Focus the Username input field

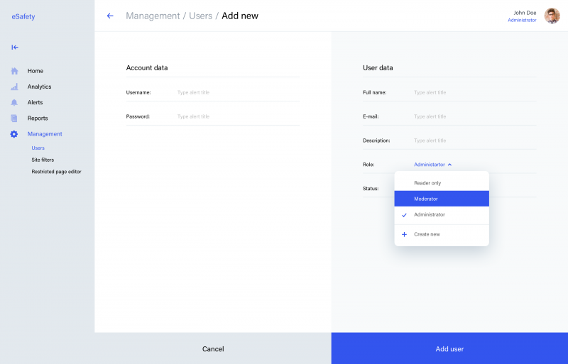(x=236, y=92)
